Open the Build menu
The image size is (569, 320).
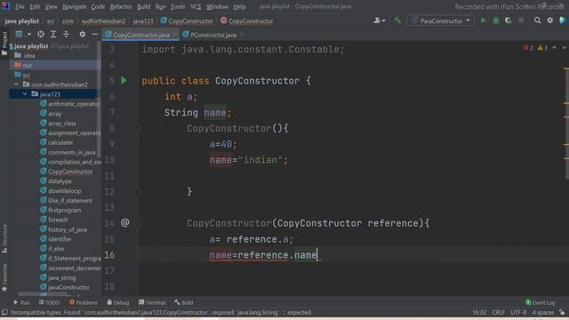coord(144,6)
